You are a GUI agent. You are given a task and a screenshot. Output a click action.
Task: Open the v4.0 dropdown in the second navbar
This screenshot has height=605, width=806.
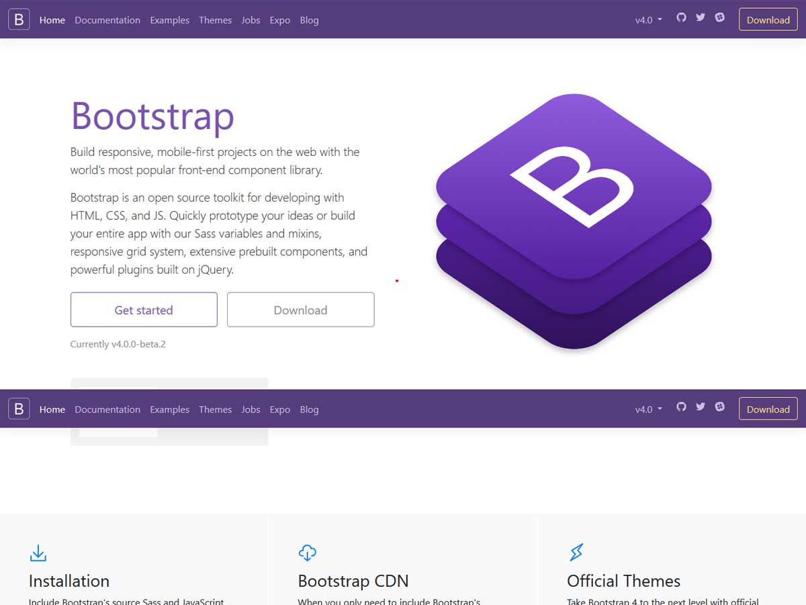tap(647, 409)
